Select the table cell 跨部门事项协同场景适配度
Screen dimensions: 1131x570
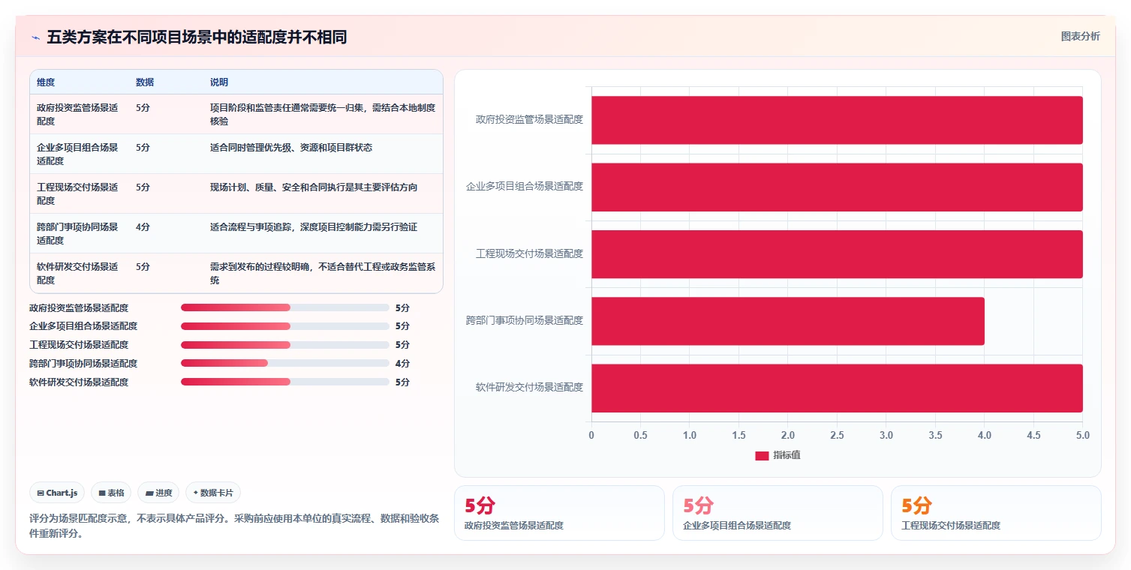(78, 233)
